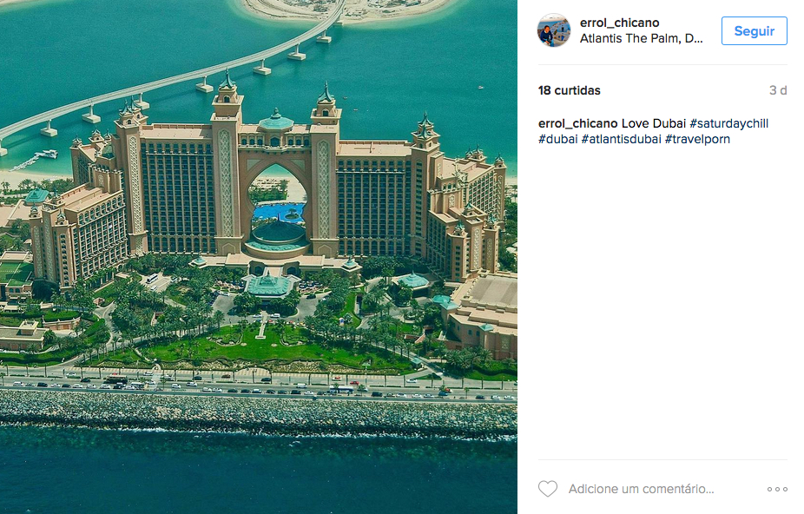The height and width of the screenshot is (514, 804).
Task: Click the Love Dubai caption text
Action: coord(654,123)
